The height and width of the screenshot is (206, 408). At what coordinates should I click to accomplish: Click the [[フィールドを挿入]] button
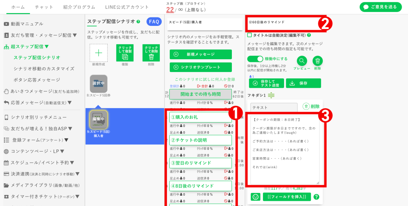(287, 196)
